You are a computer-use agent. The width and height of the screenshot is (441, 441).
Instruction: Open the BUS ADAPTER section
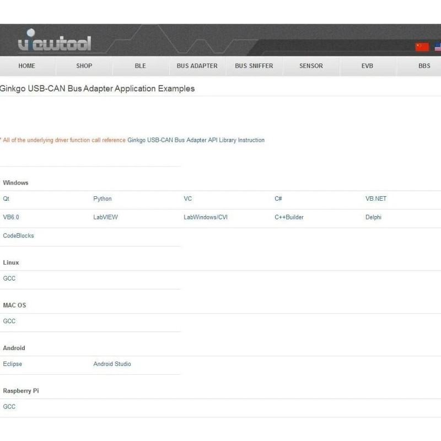196,66
